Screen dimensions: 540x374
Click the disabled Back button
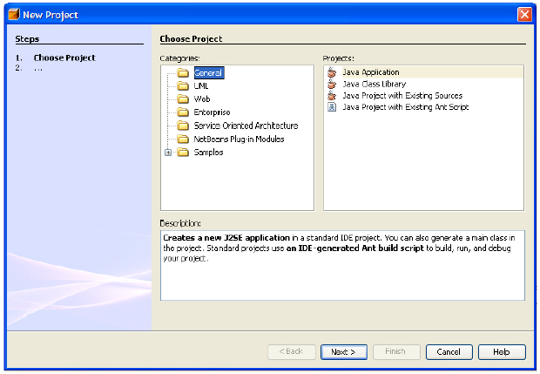[x=292, y=352]
